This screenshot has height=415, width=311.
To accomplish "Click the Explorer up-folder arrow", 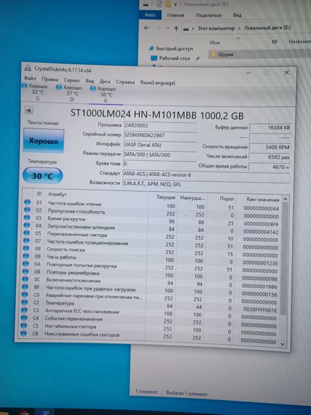I will 176,28.
